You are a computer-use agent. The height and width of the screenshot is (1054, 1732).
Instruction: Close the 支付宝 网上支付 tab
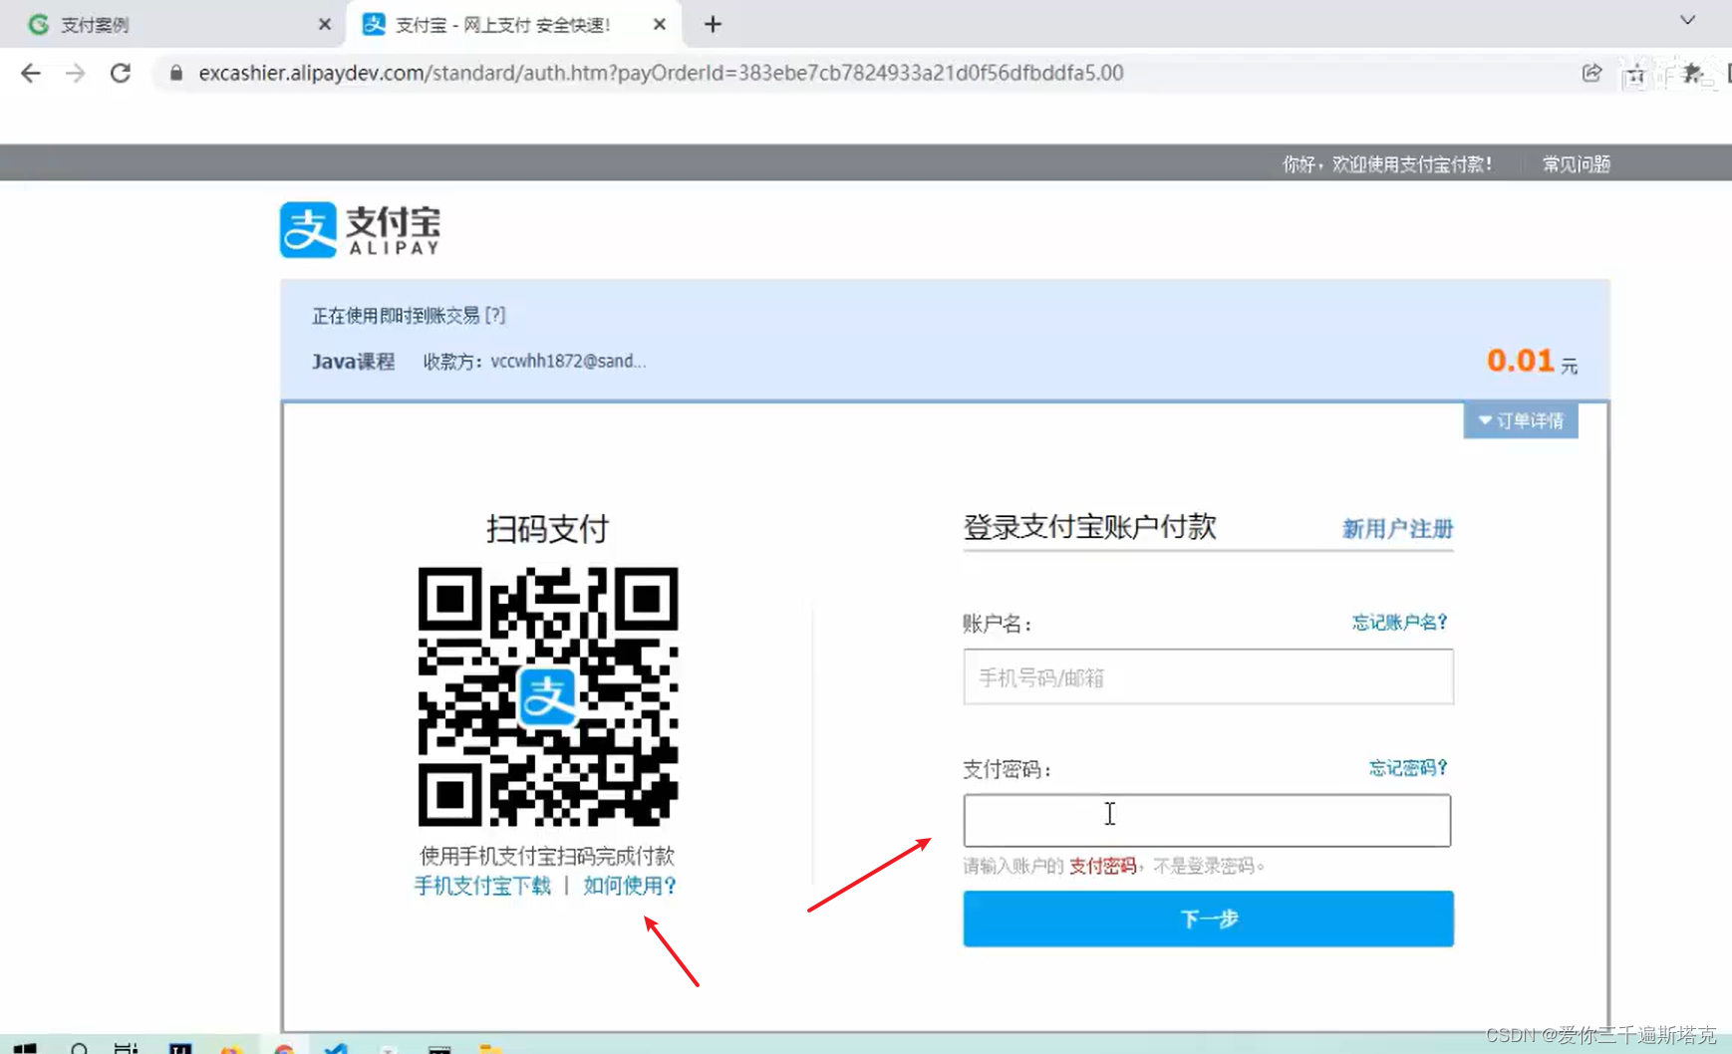click(659, 25)
